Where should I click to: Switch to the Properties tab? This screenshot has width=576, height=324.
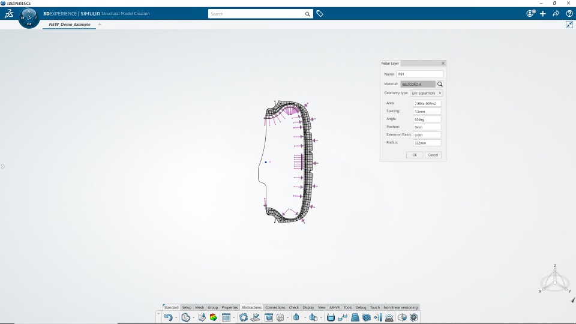230,307
